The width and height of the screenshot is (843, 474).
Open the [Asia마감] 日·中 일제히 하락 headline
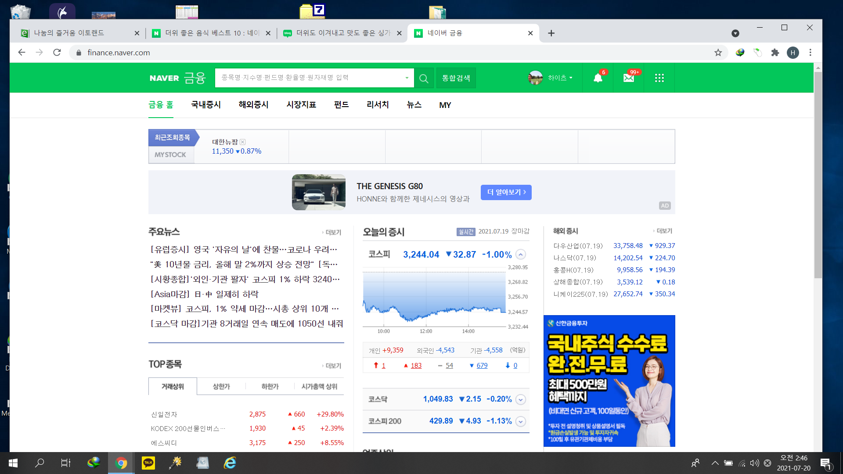(205, 294)
